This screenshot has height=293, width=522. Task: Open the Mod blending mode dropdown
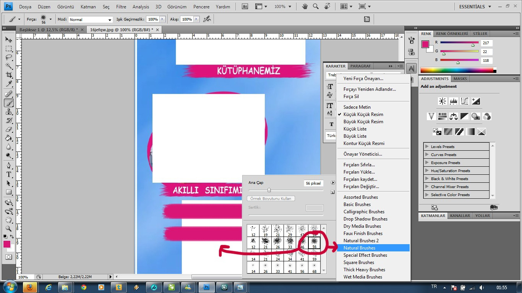click(x=90, y=19)
